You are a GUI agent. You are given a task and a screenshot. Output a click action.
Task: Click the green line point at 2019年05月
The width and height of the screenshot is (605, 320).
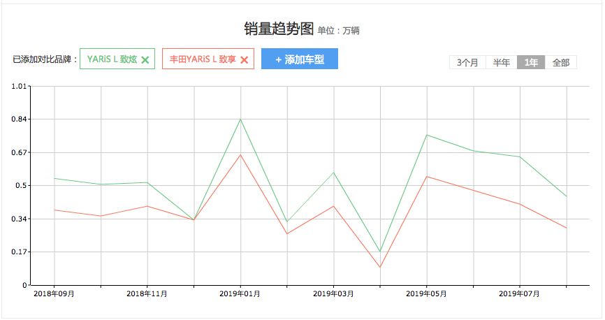point(427,135)
